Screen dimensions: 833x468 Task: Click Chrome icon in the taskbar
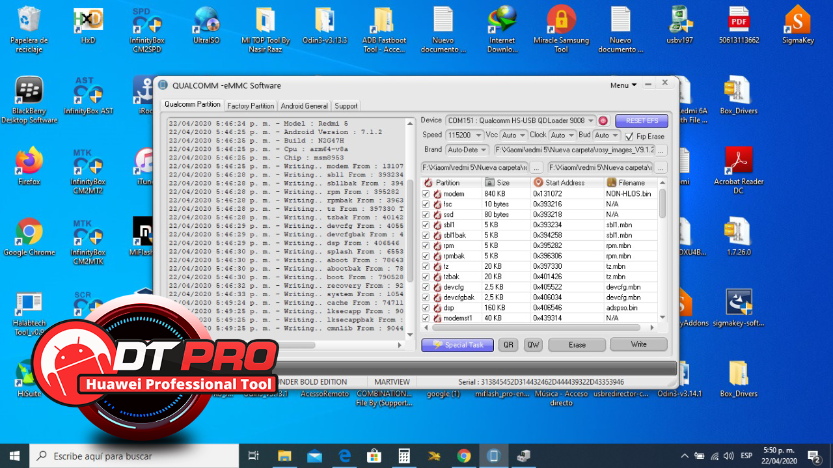(463, 456)
